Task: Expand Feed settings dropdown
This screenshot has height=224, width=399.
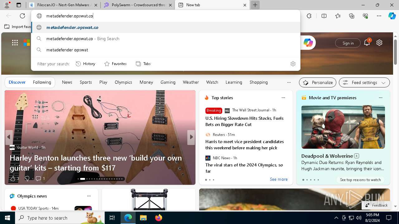Action: (x=364, y=82)
